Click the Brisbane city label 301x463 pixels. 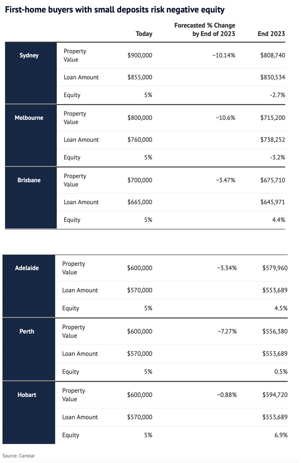tap(29, 180)
